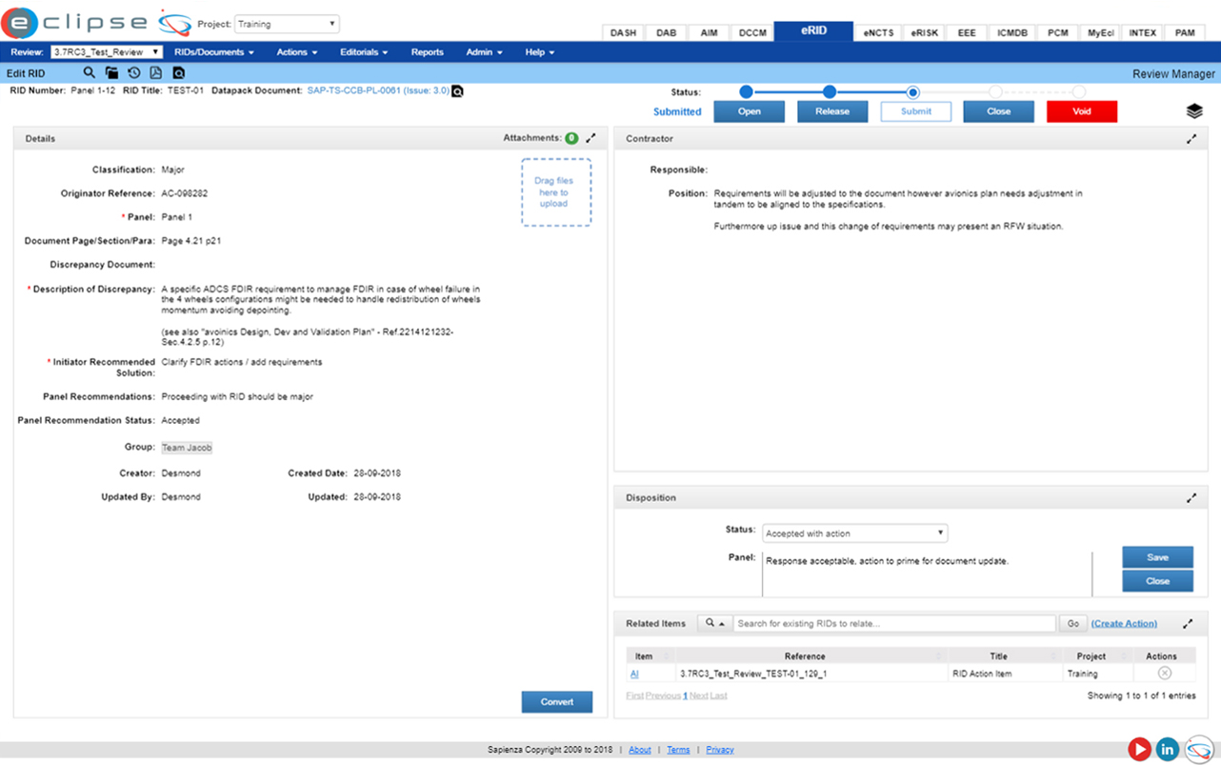Click the red Void button

tap(1081, 111)
